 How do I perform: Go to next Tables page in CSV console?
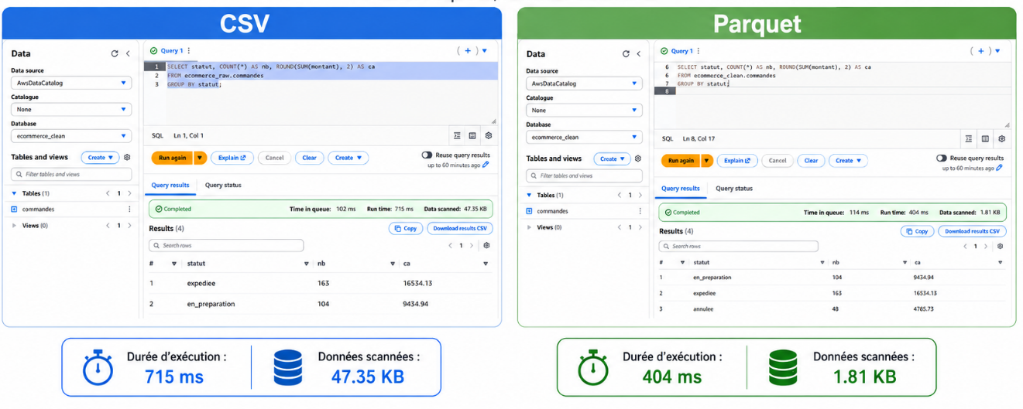(129, 193)
